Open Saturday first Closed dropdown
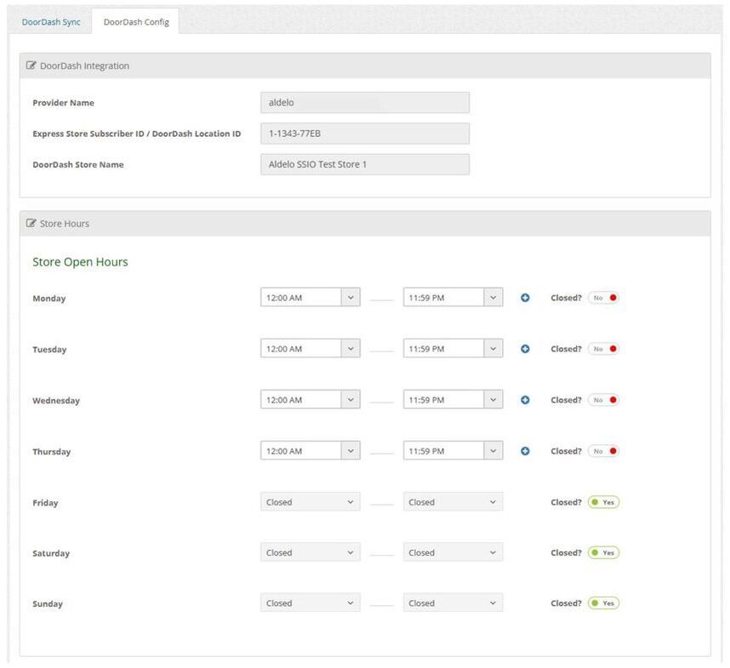This screenshot has height=668, width=730. click(x=310, y=552)
